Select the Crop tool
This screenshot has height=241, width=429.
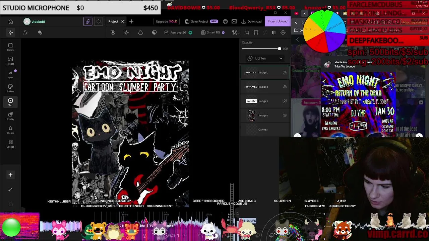point(247,32)
